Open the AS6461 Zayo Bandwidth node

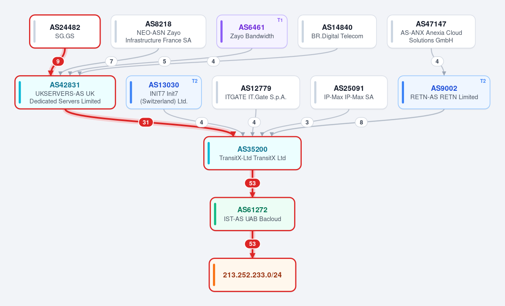(x=252, y=32)
